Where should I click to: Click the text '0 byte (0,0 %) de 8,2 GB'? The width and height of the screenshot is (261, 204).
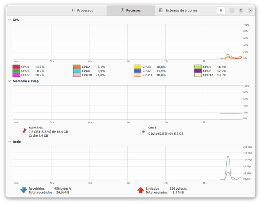(x=166, y=134)
